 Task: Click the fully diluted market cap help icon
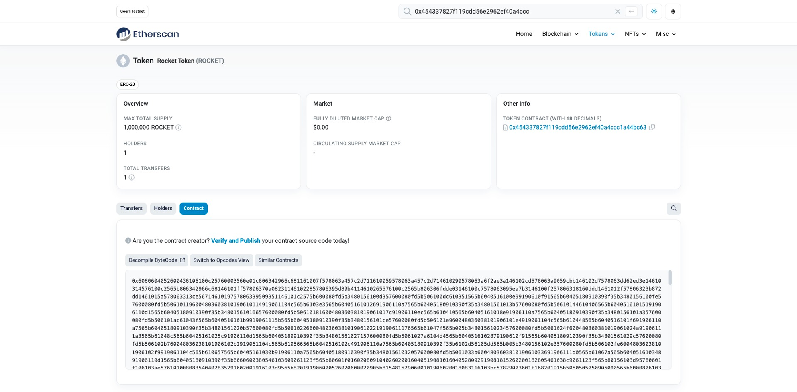click(x=389, y=118)
